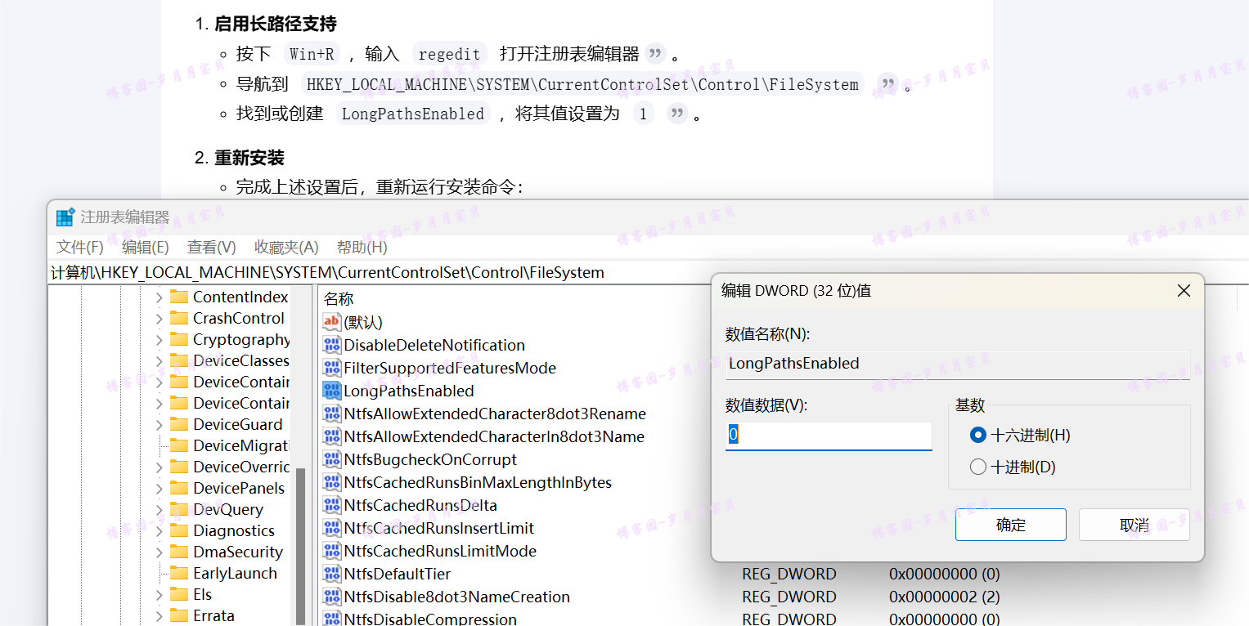The width and height of the screenshot is (1249, 626).
Task: Open the 收藏夹(A) menu
Action: click(286, 247)
